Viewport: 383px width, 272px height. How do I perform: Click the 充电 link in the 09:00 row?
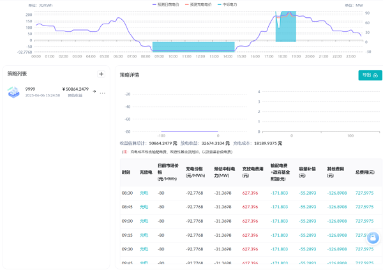click(x=144, y=221)
